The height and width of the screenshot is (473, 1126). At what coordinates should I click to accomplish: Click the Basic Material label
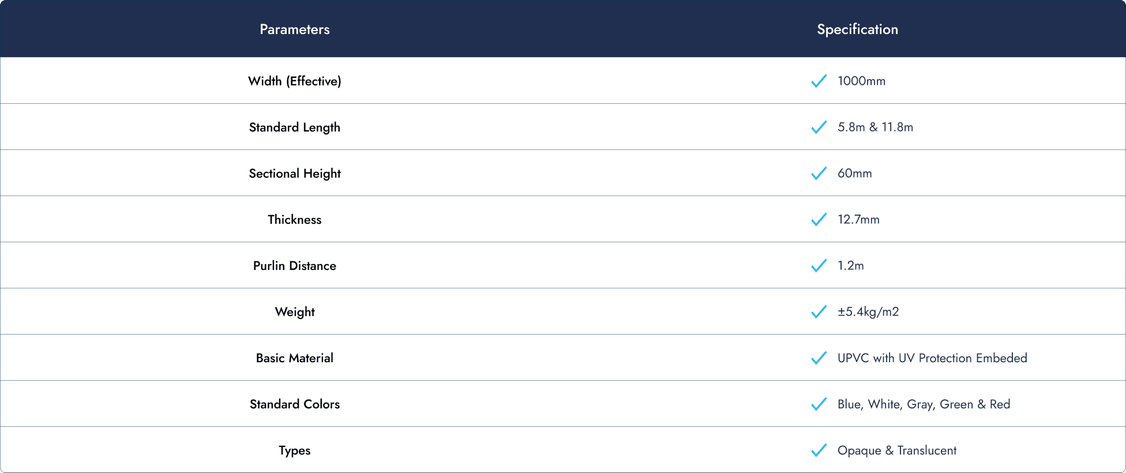coord(295,358)
